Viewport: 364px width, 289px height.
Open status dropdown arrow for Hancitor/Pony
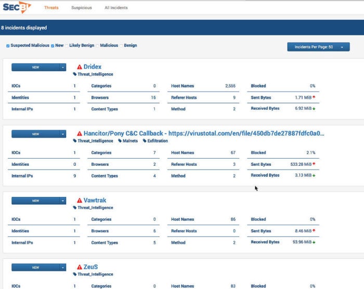click(63, 134)
